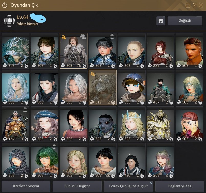Image resolution: width=206 pixels, height=193 pixels.
Task: Click the Lv.64 level text
Action: click(x=23, y=17)
